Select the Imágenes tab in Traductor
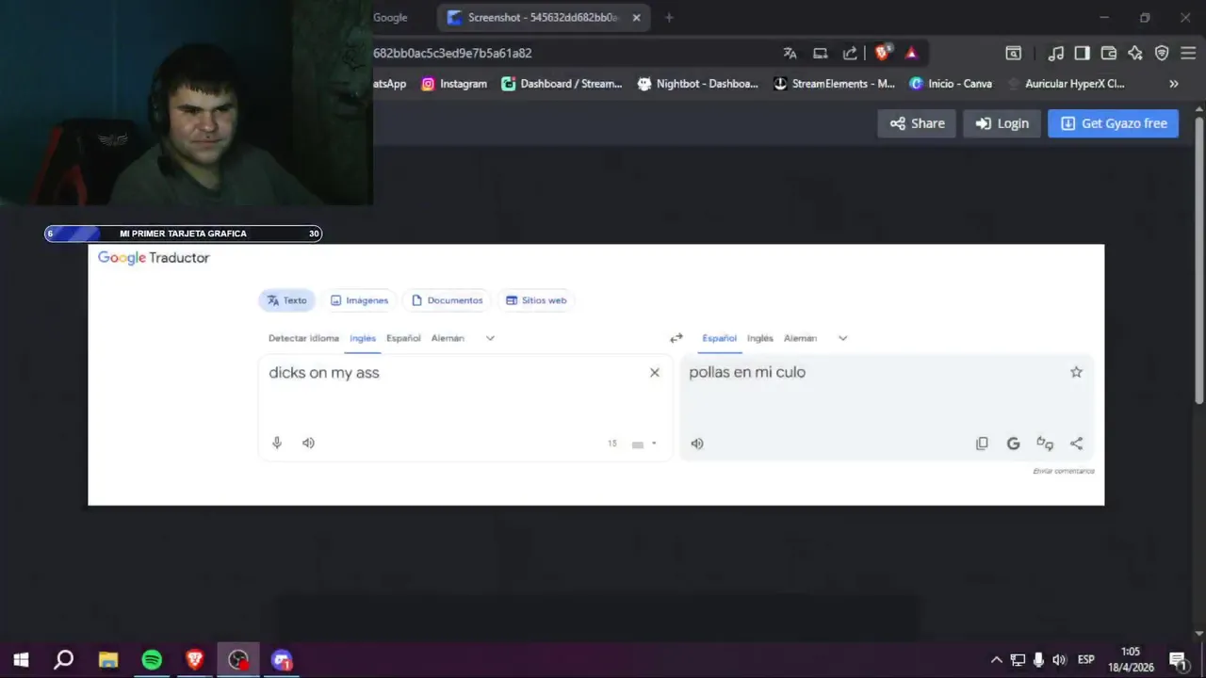This screenshot has height=678, width=1206. [x=359, y=300]
